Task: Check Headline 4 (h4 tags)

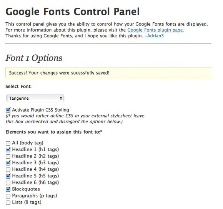Action: pyautogui.click(x=8, y=170)
